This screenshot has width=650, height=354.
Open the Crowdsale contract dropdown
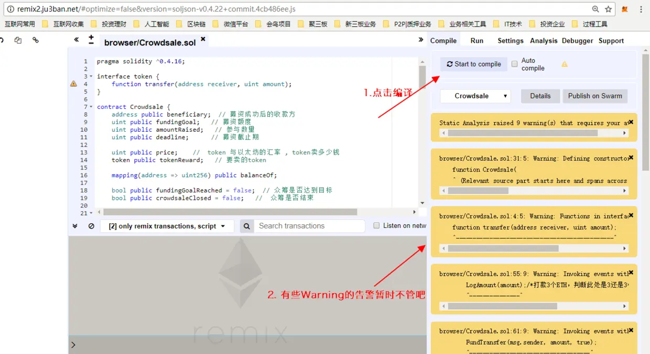click(x=475, y=96)
